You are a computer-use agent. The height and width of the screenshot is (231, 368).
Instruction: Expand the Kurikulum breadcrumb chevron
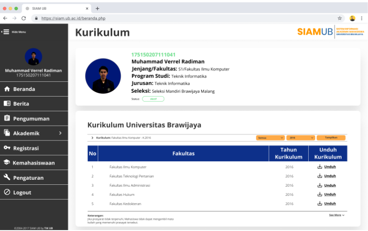point(93,138)
